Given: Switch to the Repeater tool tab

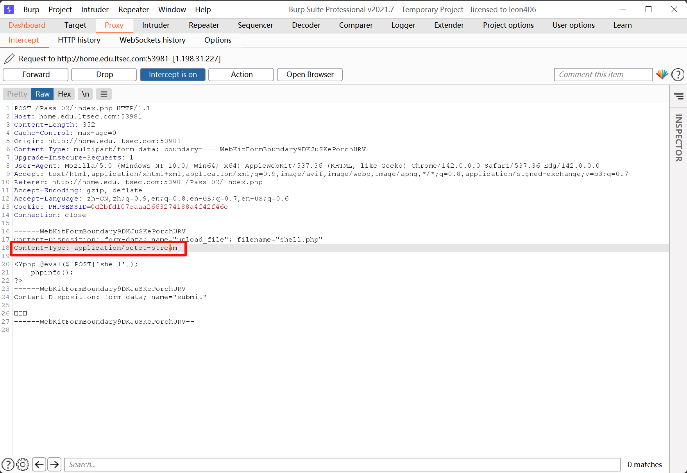Looking at the screenshot, I should click(204, 25).
